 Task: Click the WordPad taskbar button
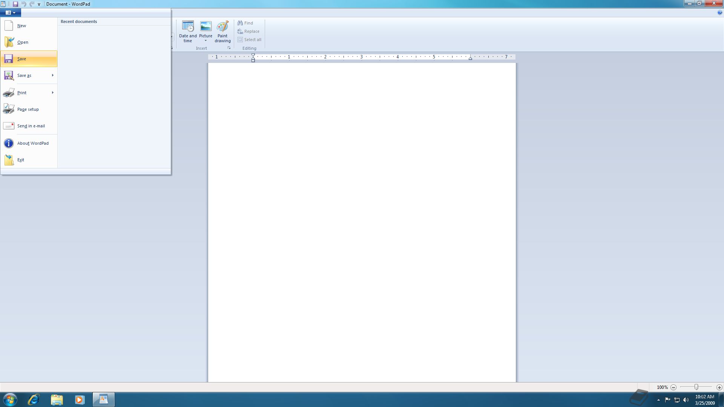point(104,399)
